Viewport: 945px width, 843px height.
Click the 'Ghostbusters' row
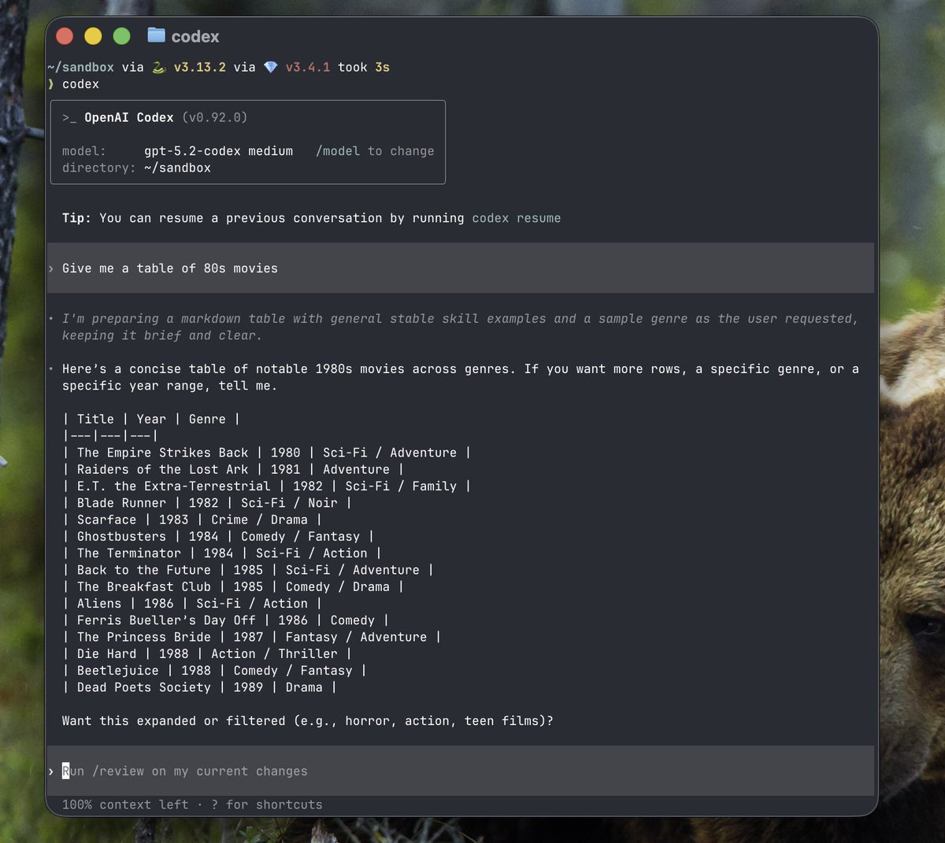click(x=218, y=537)
